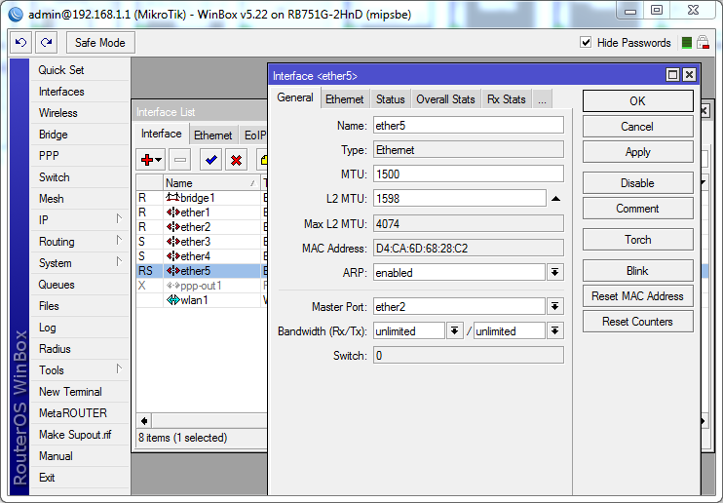Click the Reset Counters button
This screenshot has width=723, height=503.
click(x=637, y=321)
